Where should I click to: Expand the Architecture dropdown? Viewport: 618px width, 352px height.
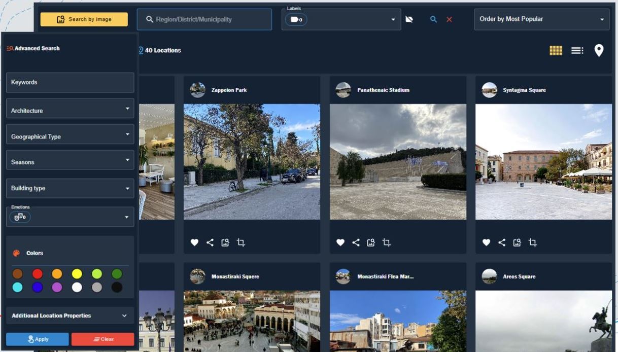tap(70, 109)
